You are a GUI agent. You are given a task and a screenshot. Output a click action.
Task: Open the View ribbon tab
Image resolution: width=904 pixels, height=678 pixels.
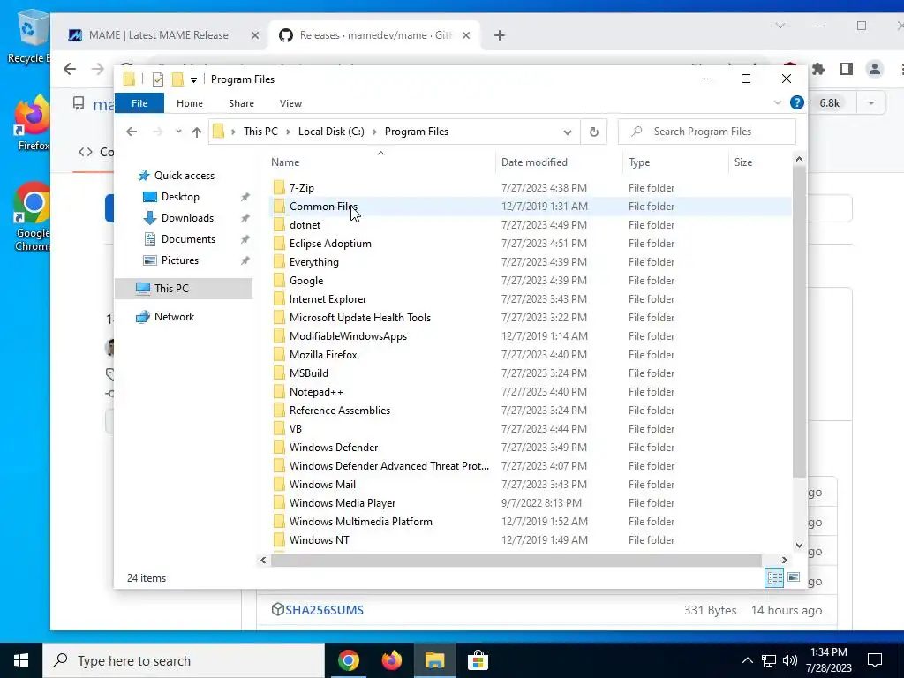(x=290, y=103)
